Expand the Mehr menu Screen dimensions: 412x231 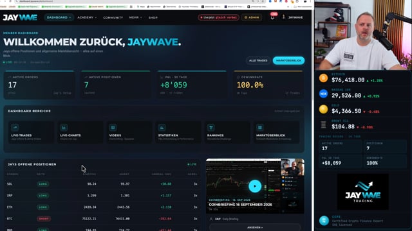(x=135, y=17)
